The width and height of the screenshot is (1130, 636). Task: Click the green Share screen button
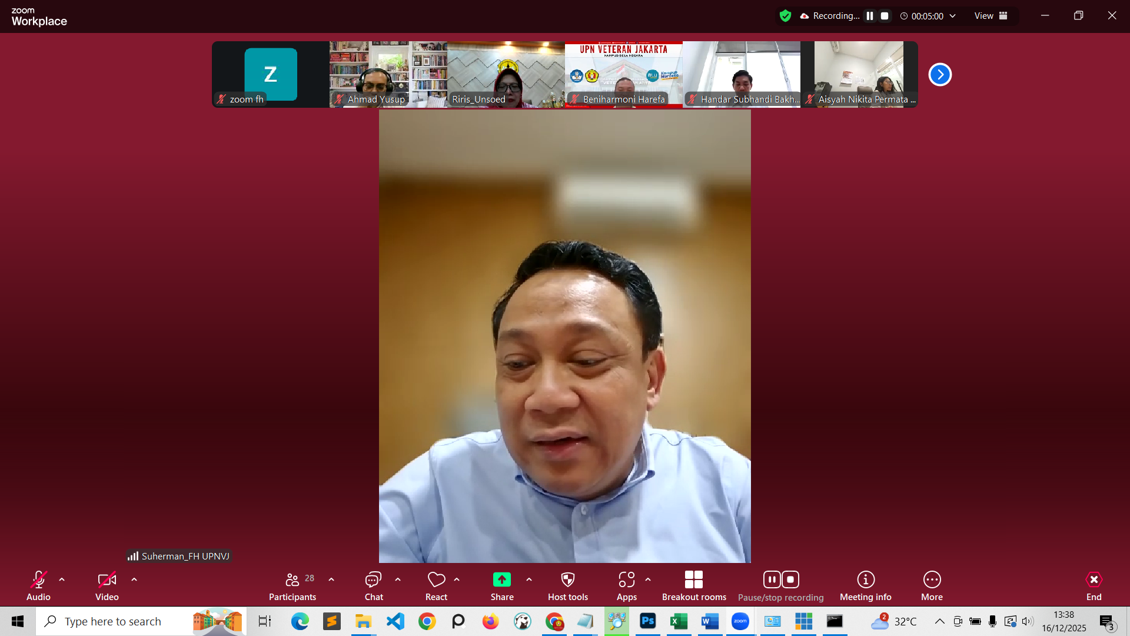501,580
